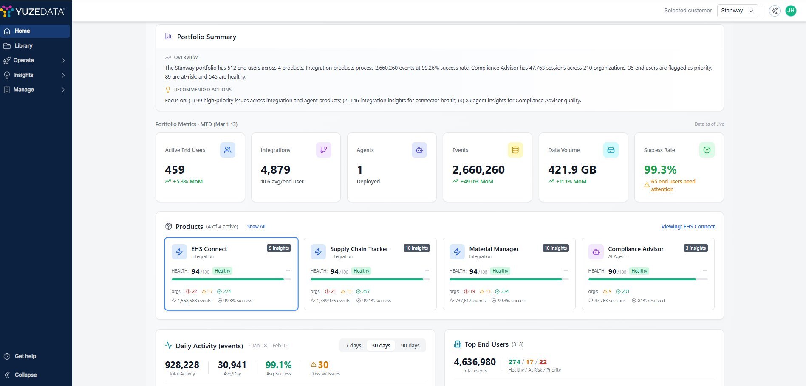Click the Active End Users people icon
This screenshot has height=386, width=806.
[228, 150]
